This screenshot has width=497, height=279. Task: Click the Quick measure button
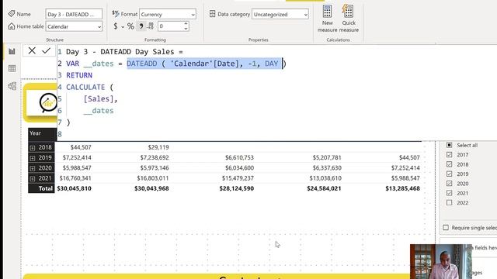[349, 19]
